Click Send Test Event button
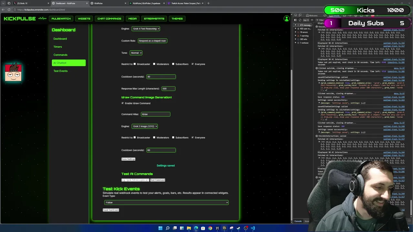The height and width of the screenshot is (232, 413). (111, 210)
